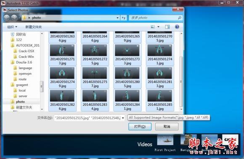The image size is (244, 159).
Task: Expand the address bar history dropdown
Action: click(x=117, y=18)
